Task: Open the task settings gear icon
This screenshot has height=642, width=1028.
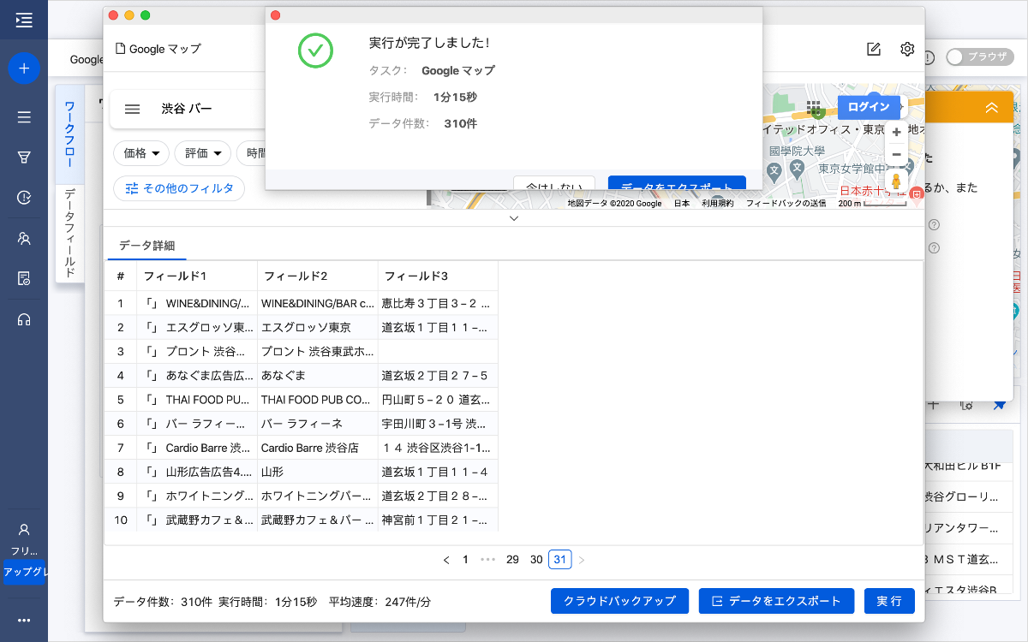Action: (x=907, y=49)
